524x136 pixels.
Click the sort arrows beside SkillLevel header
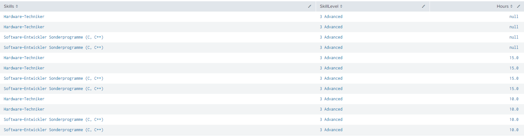click(341, 6)
